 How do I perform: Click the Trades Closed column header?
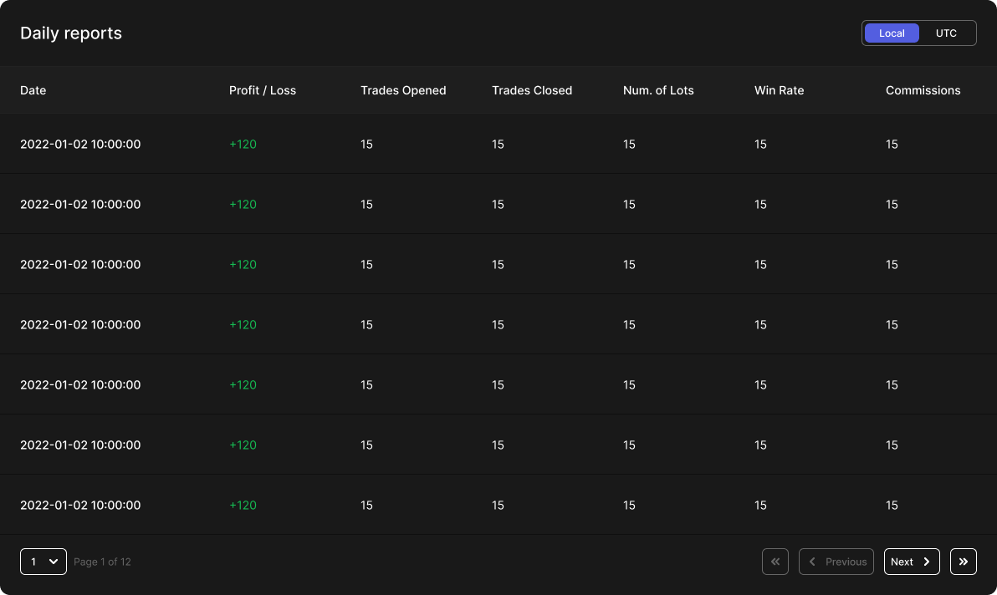point(532,90)
